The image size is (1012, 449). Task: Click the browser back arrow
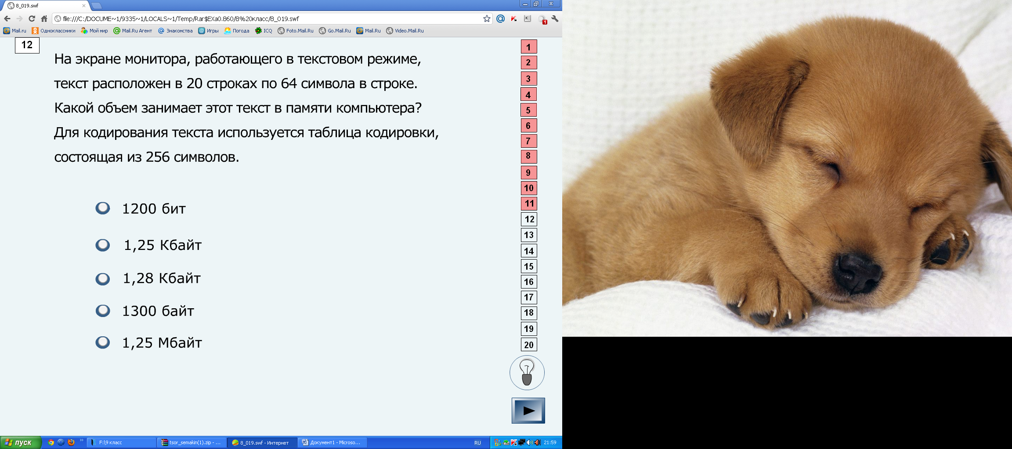click(x=7, y=19)
